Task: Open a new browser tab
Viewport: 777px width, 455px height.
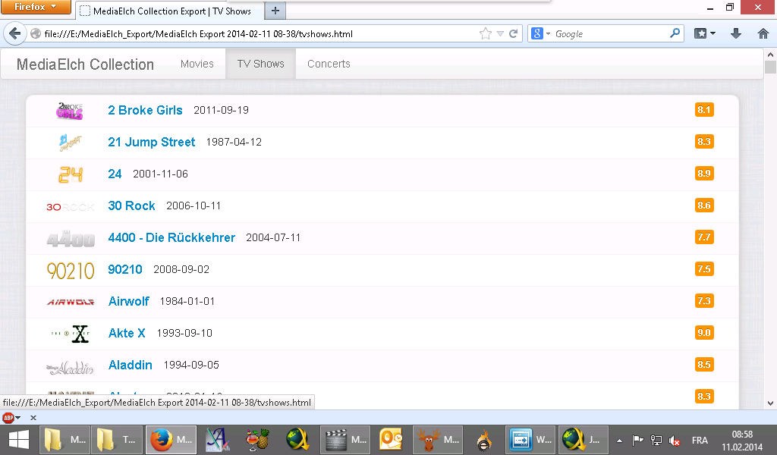Action: tap(275, 11)
